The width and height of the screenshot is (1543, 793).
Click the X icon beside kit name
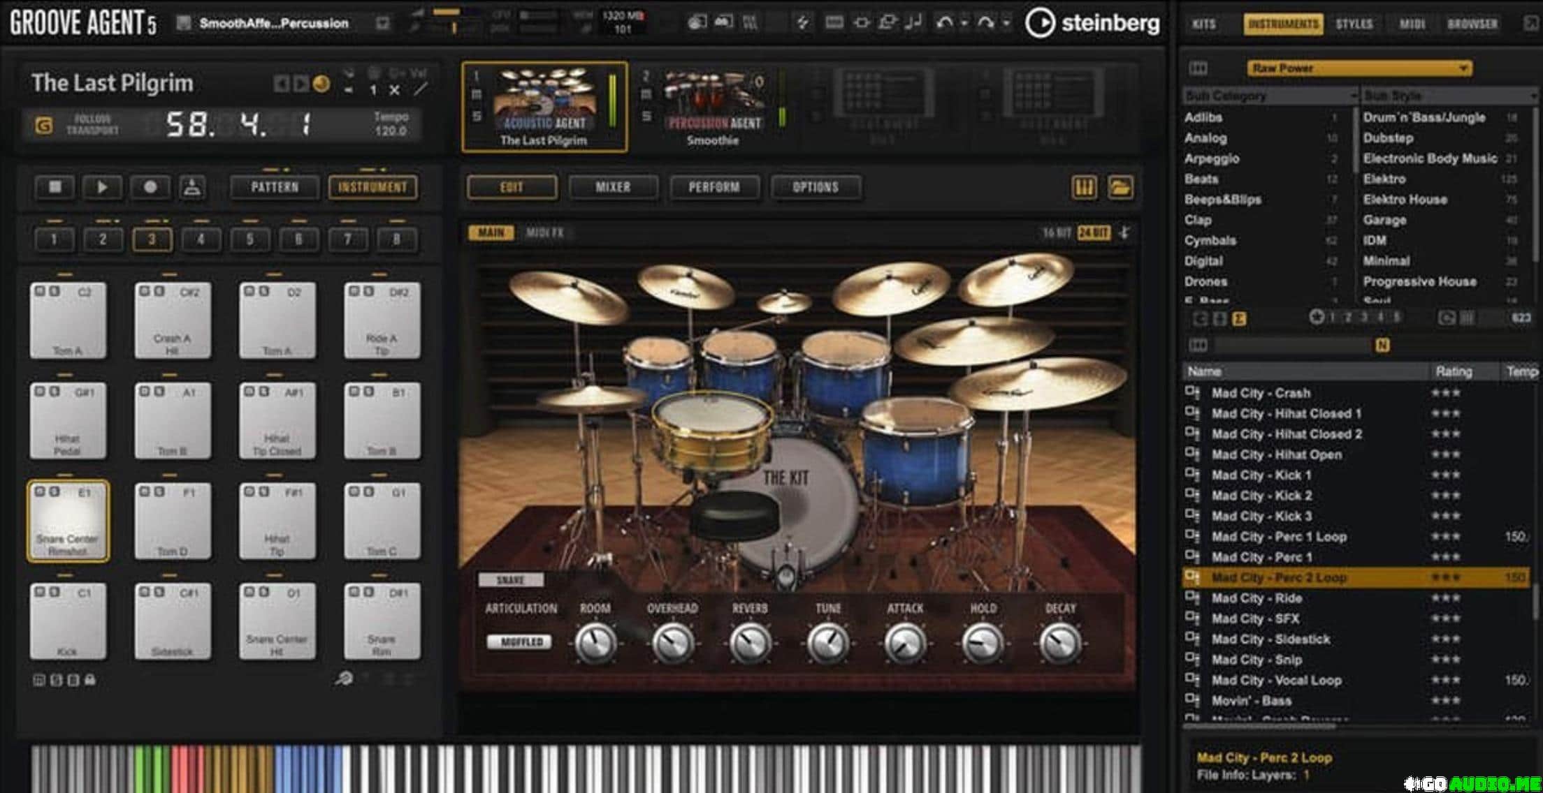pyautogui.click(x=395, y=90)
